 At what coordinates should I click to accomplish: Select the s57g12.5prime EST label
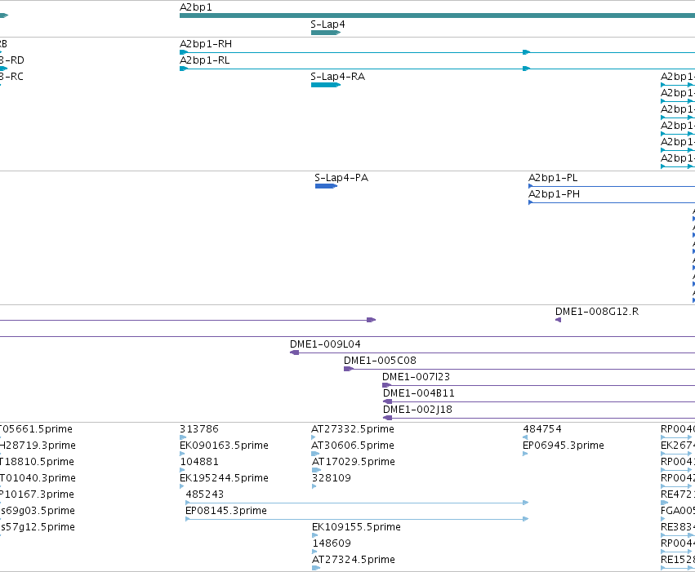38,527
